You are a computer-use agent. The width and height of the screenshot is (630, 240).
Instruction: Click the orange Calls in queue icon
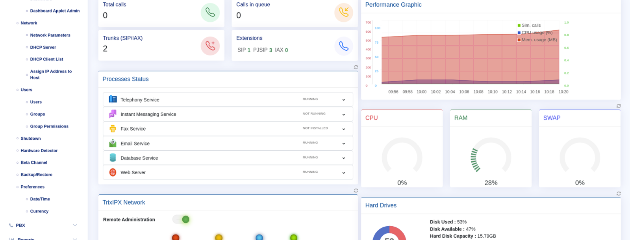pos(343,13)
